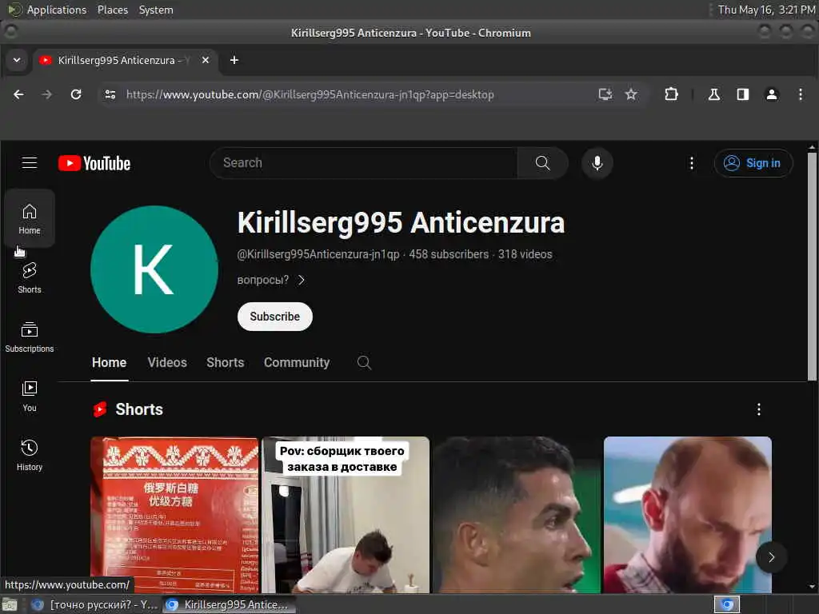The image size is (819, 614).
Task: Select the Kirillserg995 Antice... taskbar entry
Action: [228, 604]
